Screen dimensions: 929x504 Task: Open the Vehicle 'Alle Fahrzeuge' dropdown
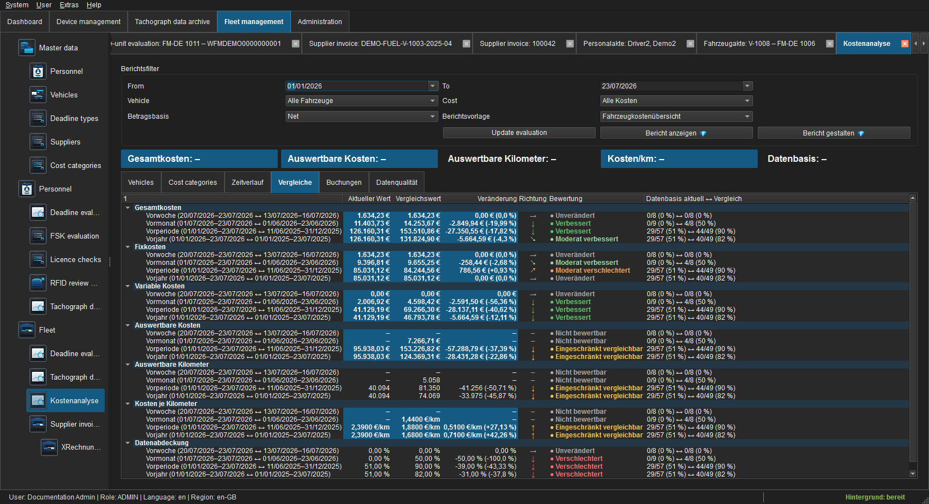point(362,101)
